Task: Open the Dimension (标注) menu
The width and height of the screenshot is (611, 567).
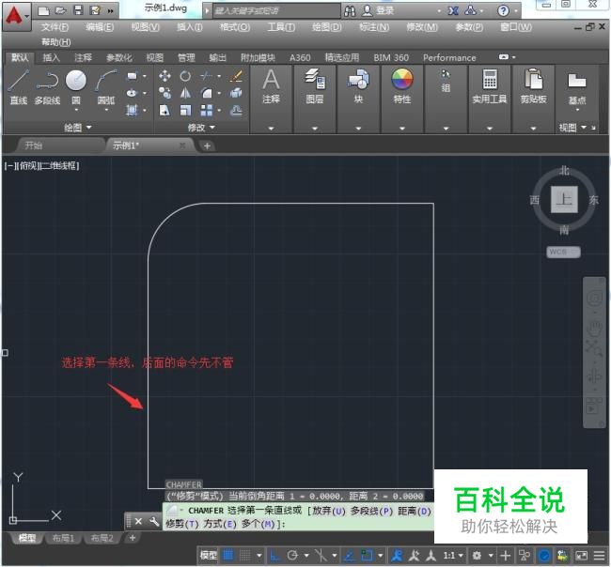Action: [x=374, y=27]
